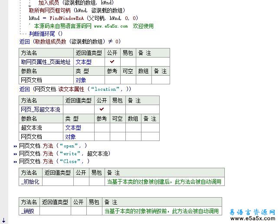Click the 易包 cell of 取网页属性_页面地址
Screen dimensions: 279x224
click(128, 62)
